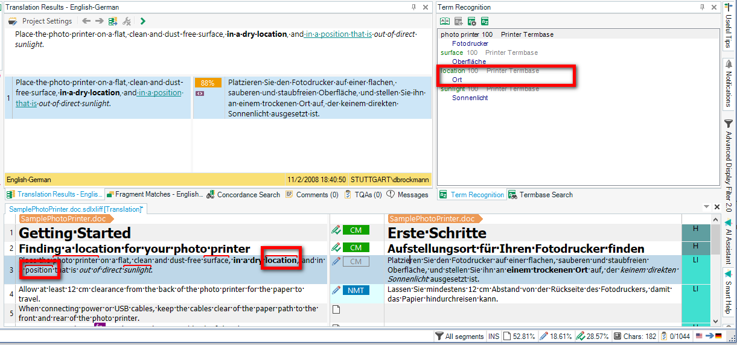Open the AI Assistant side panel
737x345 pixels.
tap(729, 242)
